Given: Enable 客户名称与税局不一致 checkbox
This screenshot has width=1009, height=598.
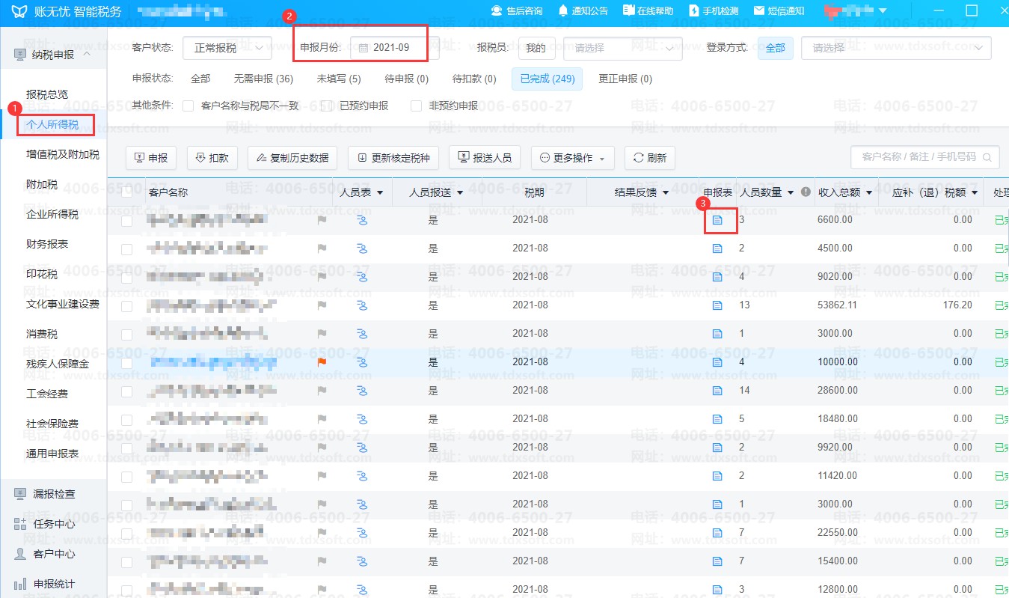Looking at the screenshot, I should click(x=188, y=106).
